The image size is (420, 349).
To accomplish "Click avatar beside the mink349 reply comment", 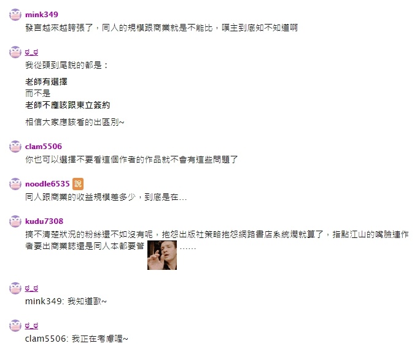I will 15,288.
